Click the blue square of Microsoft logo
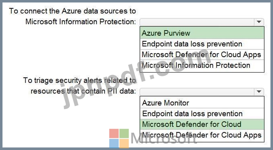This screenshot has width=273, height=150. [x=114, y=143]
